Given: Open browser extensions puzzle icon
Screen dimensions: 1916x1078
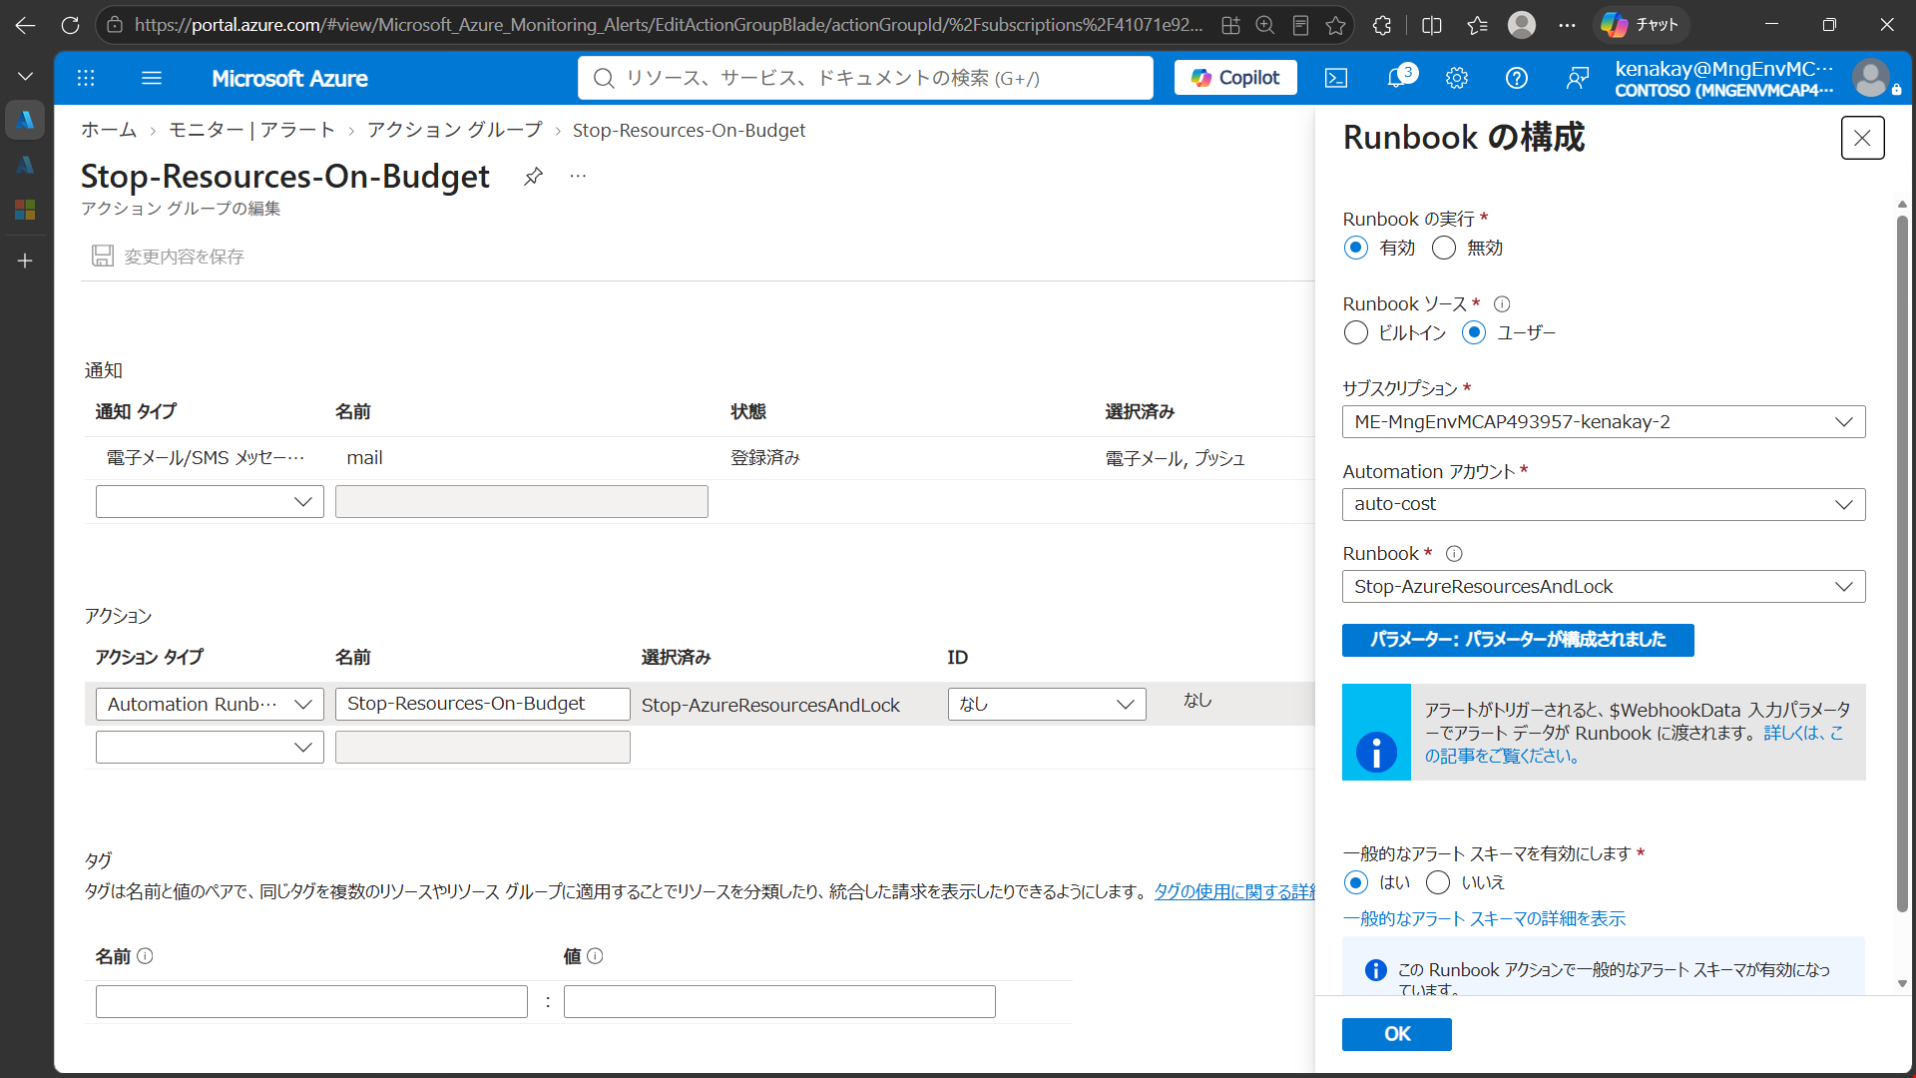Looking at the screenshot, I should (1382, 25).
